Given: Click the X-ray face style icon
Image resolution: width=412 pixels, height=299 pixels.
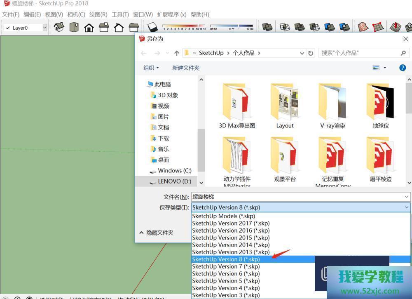Looking at the screenshot, I should tap(267, 28).
